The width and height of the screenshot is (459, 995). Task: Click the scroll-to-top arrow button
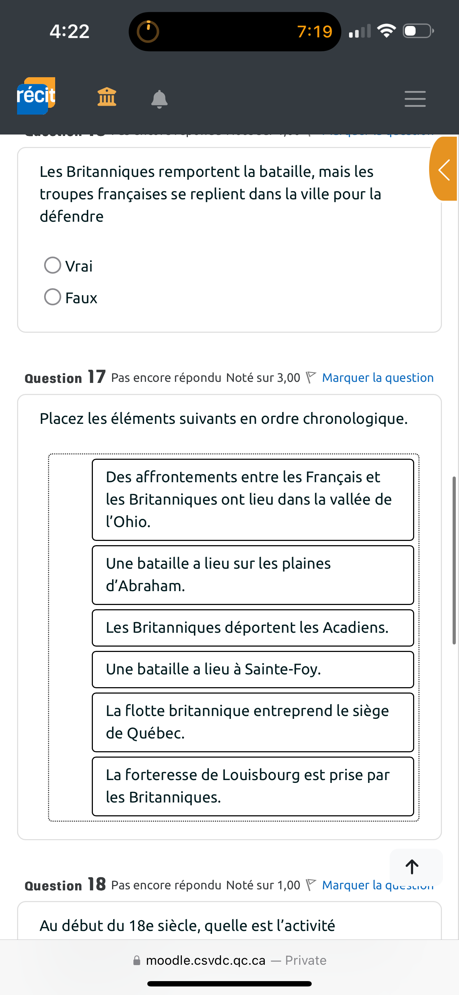point(412,867)
